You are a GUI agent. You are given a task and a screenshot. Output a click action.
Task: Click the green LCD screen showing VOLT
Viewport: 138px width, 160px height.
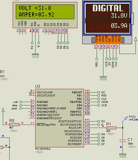point(45,12)
